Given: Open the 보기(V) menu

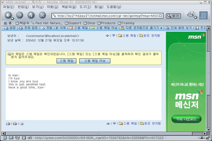Looking at the screenshot, I should pos(38,7).
